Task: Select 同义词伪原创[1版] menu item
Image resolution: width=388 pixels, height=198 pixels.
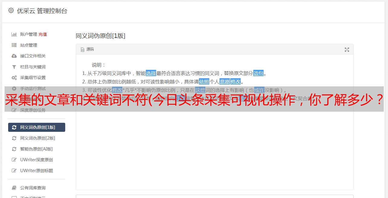Action: (x=37, y=127)
